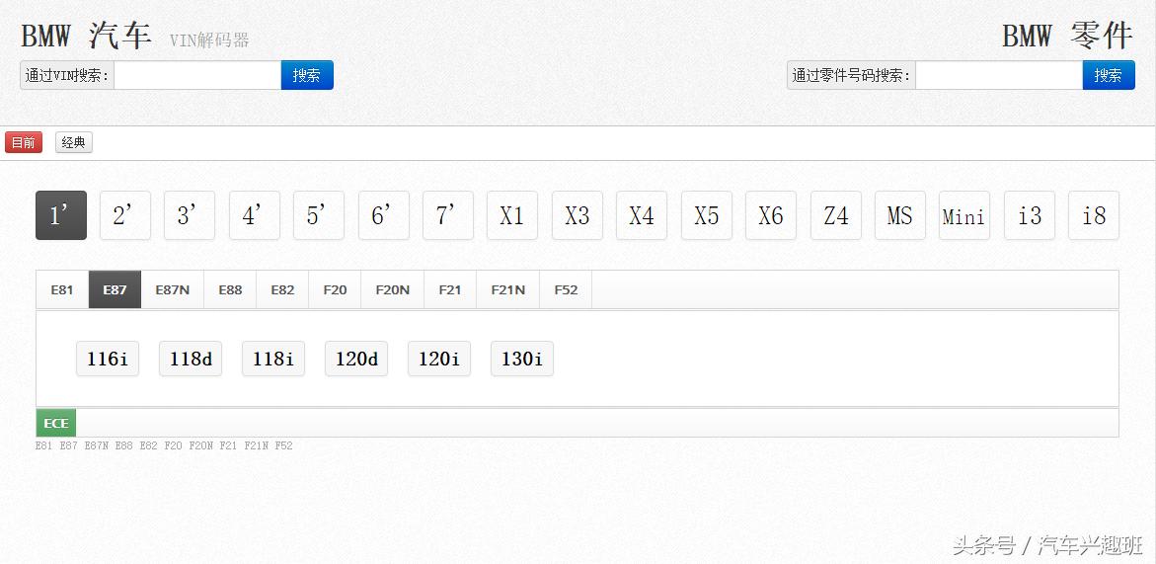
Task: Click the green ECE region tab
Action: pos(56,423)
